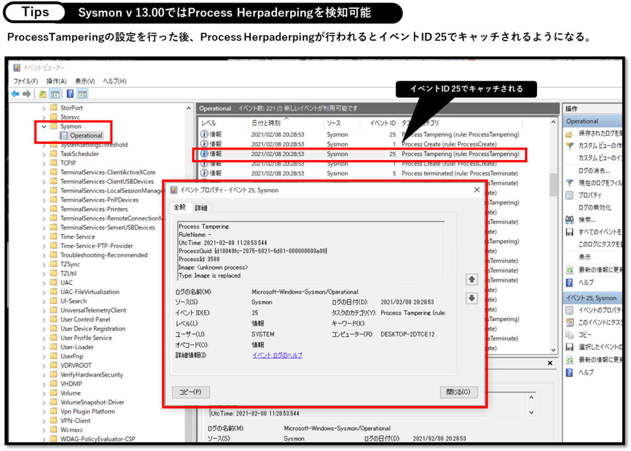Switch to the 詳細 tab in event properties
Viewport: 631px width, 451px height.
point(201,208)
